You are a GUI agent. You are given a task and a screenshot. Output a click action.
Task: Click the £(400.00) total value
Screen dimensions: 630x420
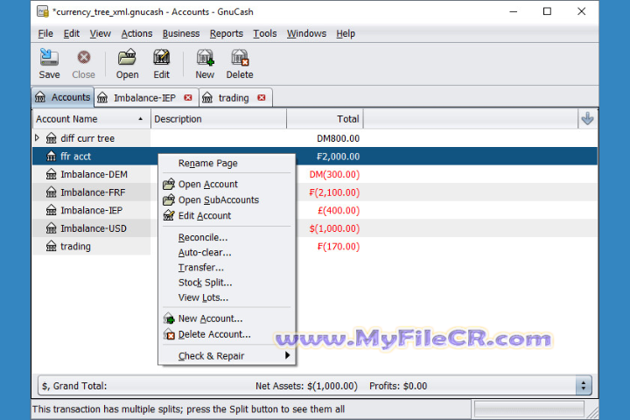click(x=339, y=210)
